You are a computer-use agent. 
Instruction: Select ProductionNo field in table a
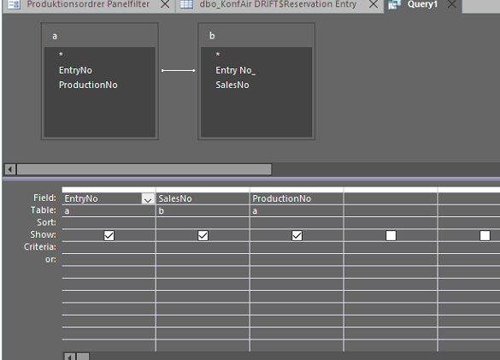pos(88,85)
